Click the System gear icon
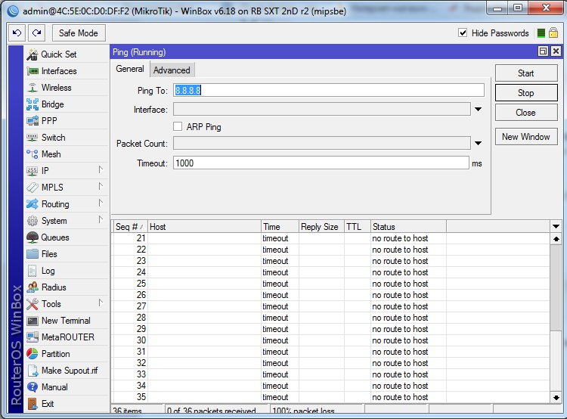The width and height of the screenshot is (567, 419). pos(33,221)
